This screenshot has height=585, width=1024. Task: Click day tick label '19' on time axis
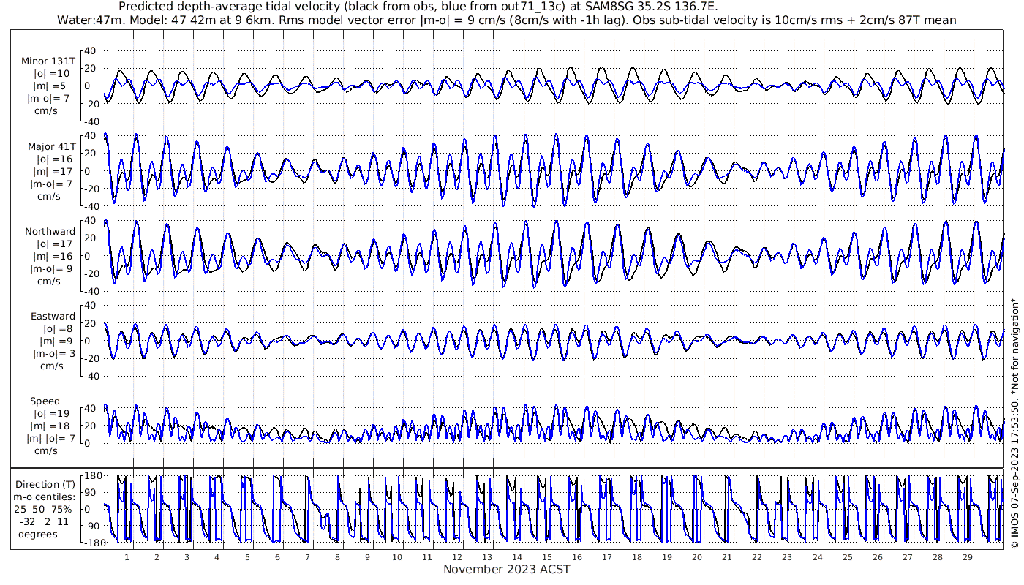coord(667,556)
